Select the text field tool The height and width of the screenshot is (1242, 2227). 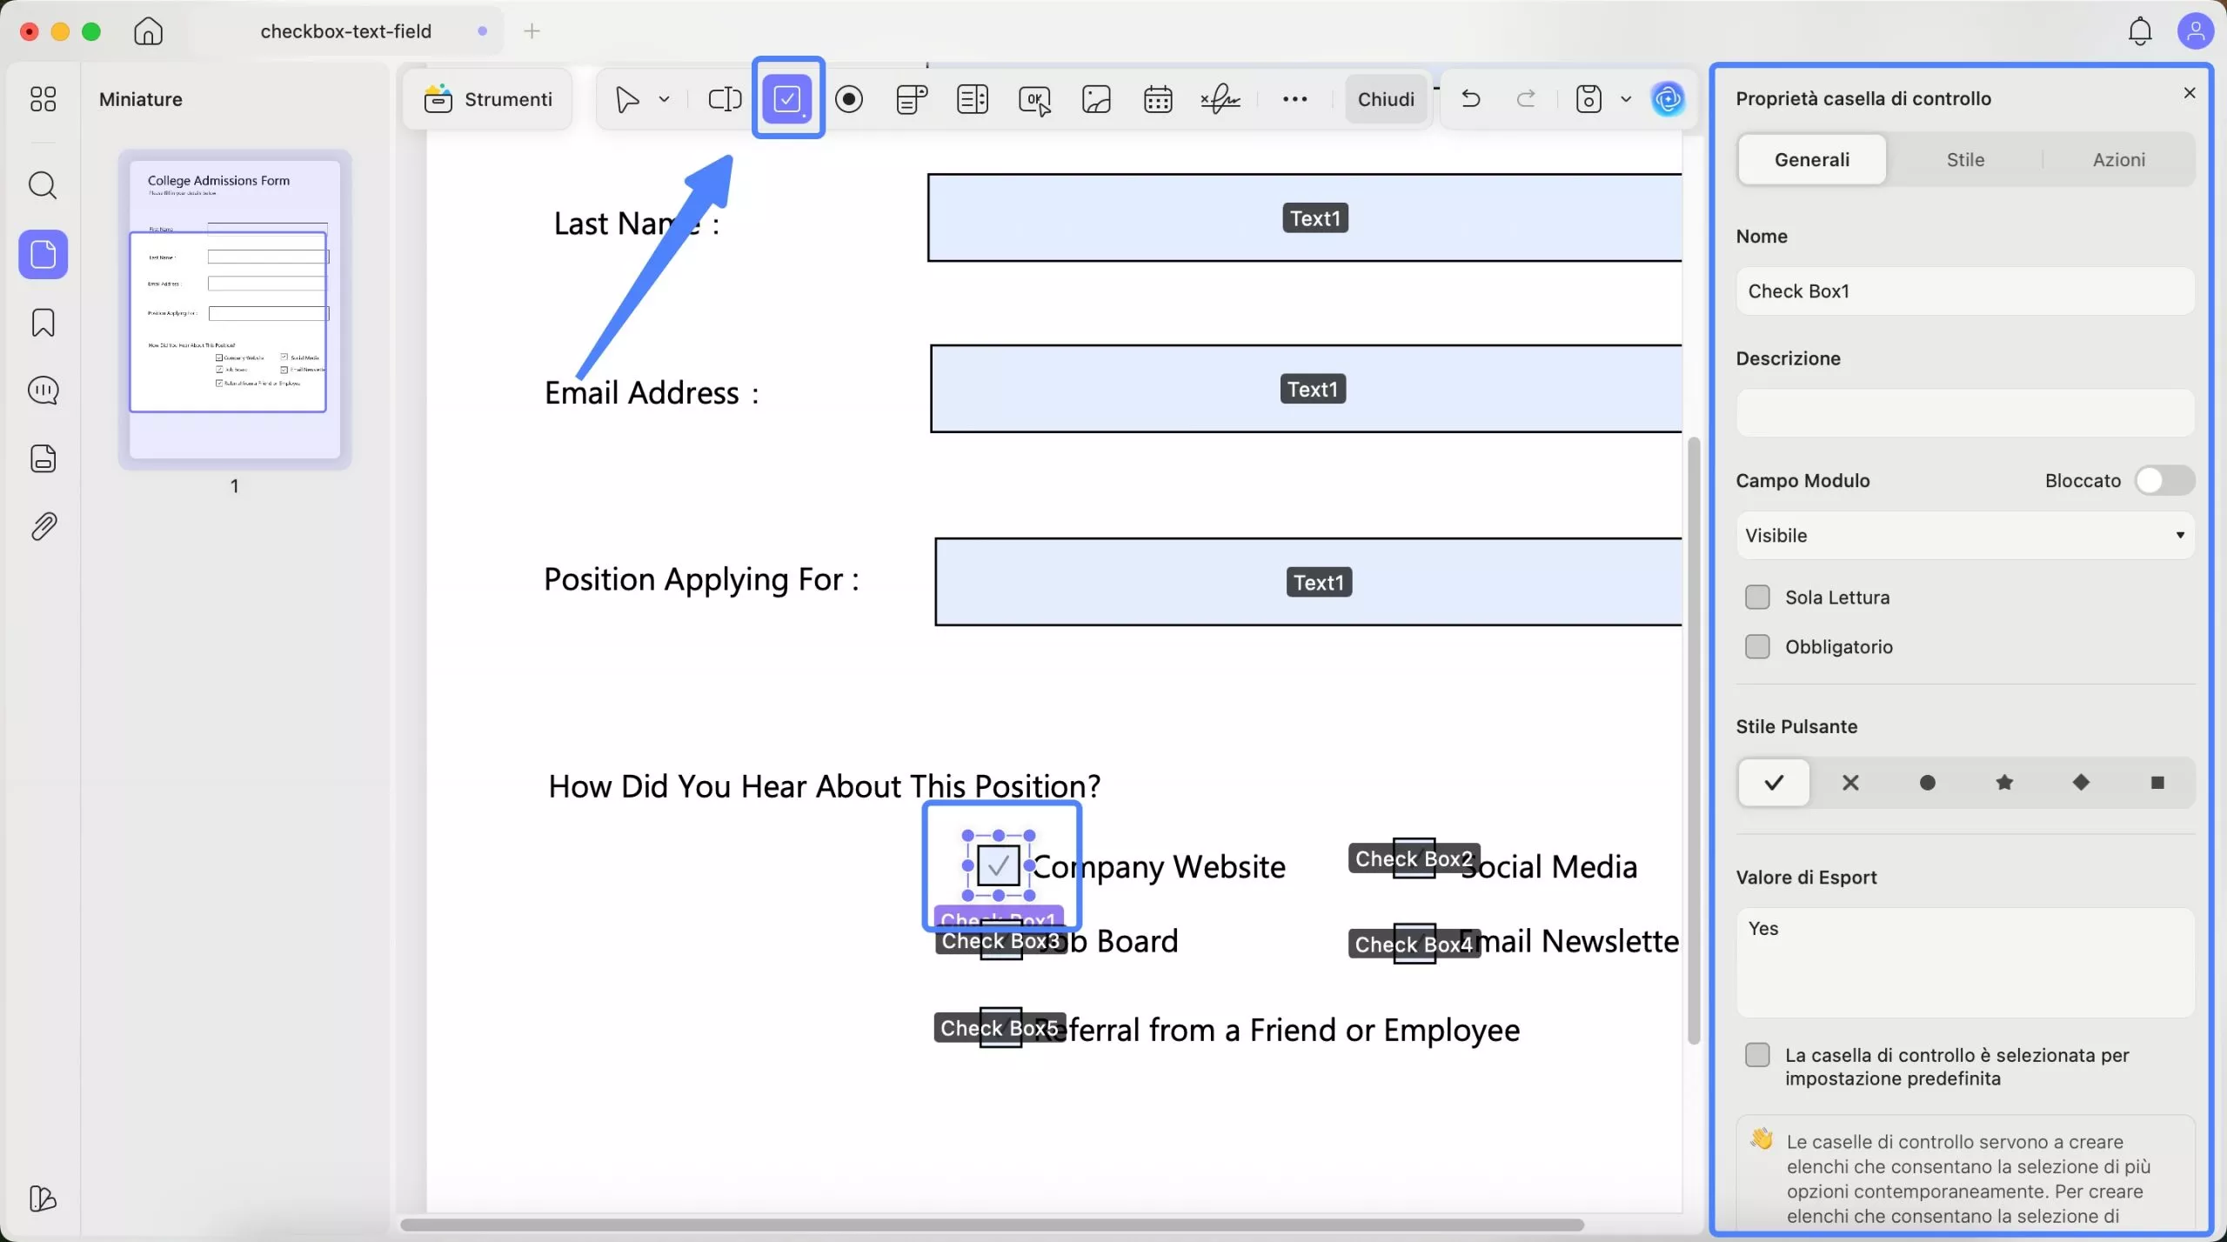tap(724, 99)
